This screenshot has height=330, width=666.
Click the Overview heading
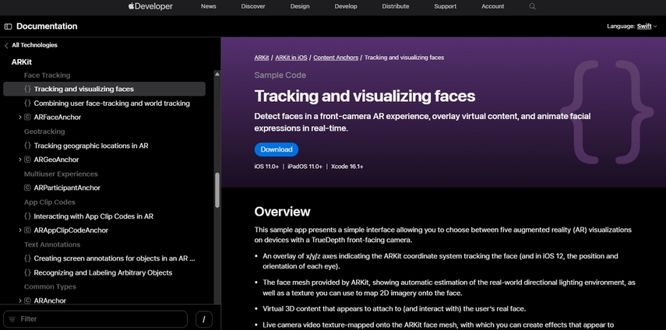[283, 212]
